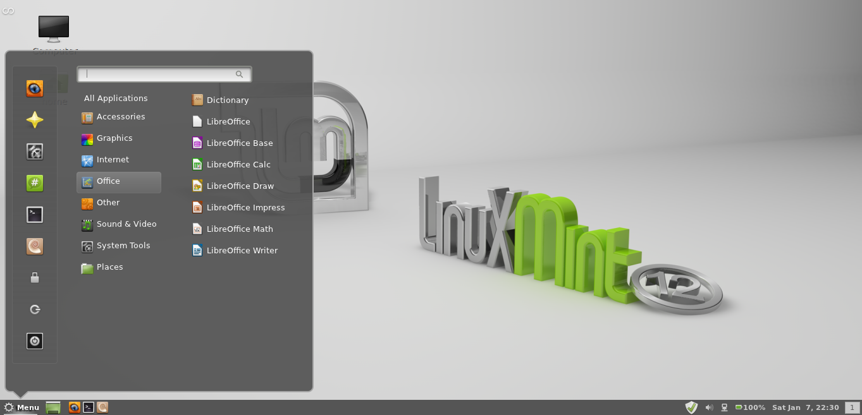Open the network connection tray icon

725,407
